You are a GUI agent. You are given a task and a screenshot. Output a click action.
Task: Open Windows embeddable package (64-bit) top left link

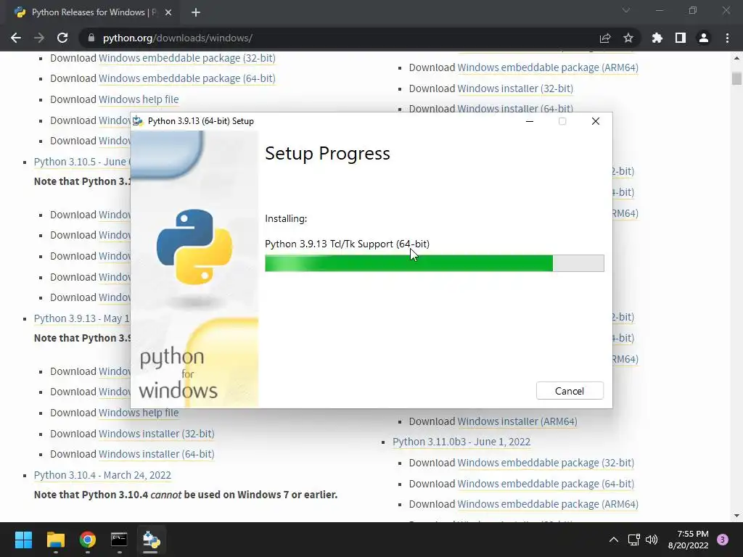tap(186, 78)
